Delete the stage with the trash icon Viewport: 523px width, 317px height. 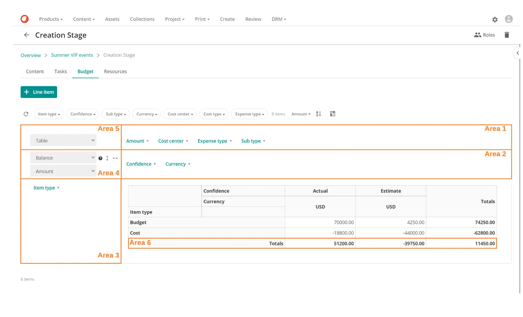pos(507,35)
